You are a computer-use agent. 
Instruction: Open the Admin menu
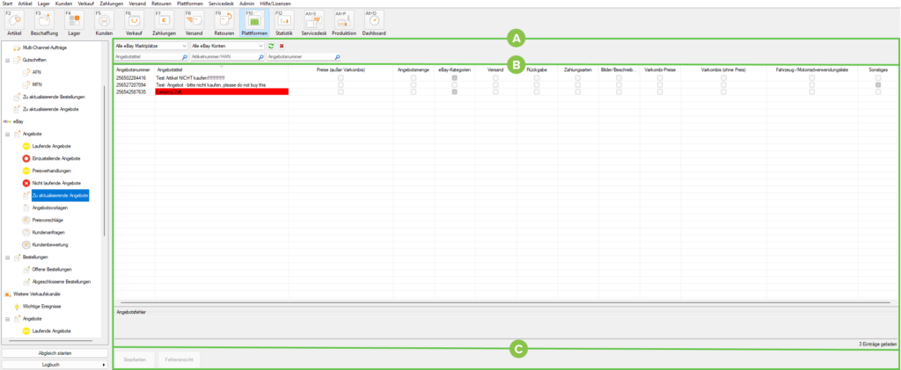tap(246, 4)
